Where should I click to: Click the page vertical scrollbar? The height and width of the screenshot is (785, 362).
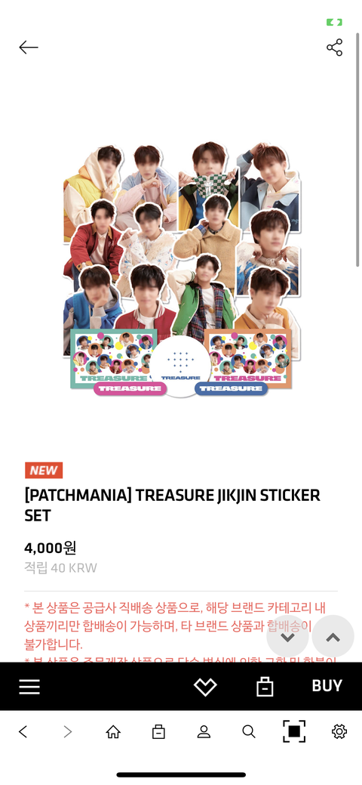click(357, 150)
